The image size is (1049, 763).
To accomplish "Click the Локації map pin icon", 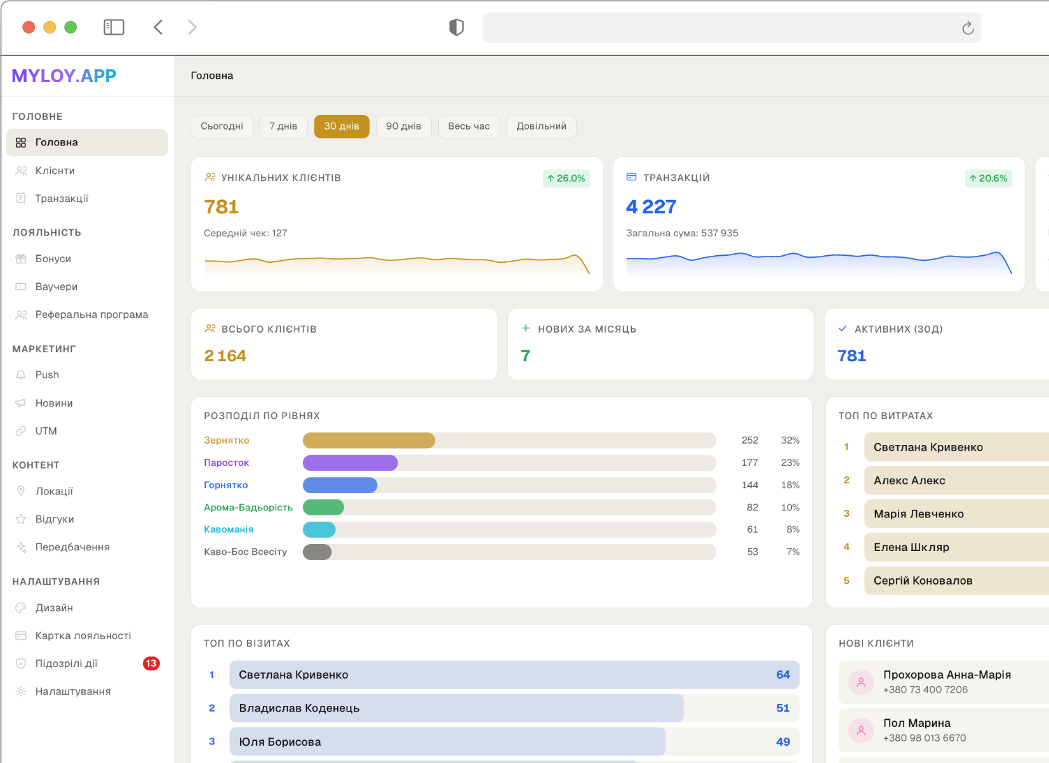I will 21,491.
